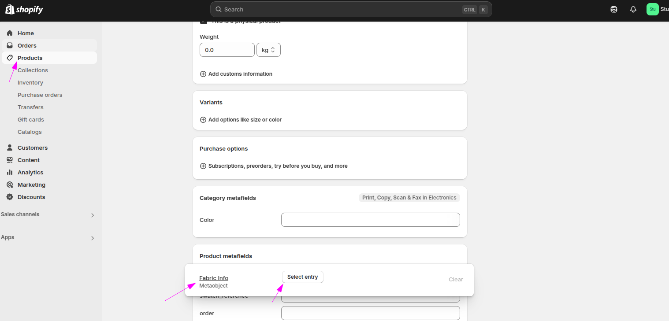Click the Shopify logo in header
Screen dimensions: 669x321
24,9
